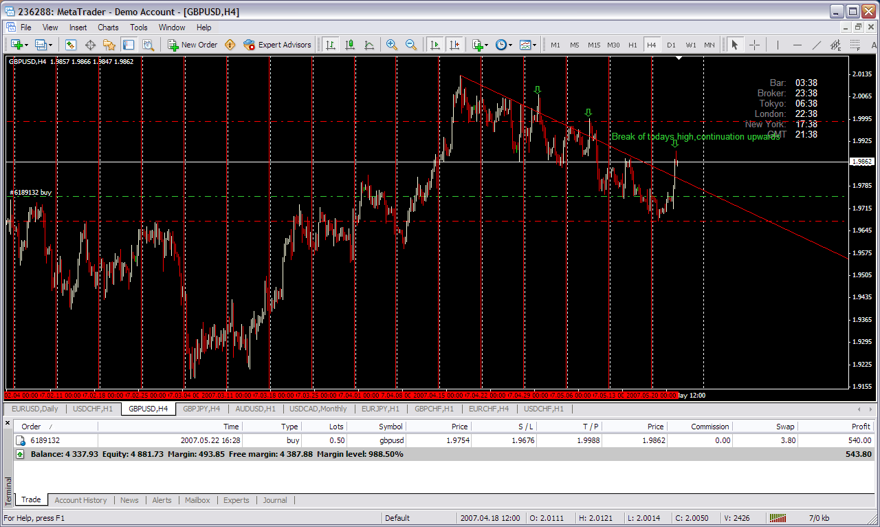Switch chart to line chart style
The height and width of the screenshot is (527, 880).
tap(369, 45)
